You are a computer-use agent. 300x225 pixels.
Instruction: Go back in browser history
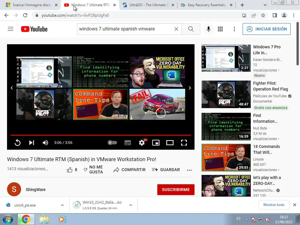tap(6, 15)
